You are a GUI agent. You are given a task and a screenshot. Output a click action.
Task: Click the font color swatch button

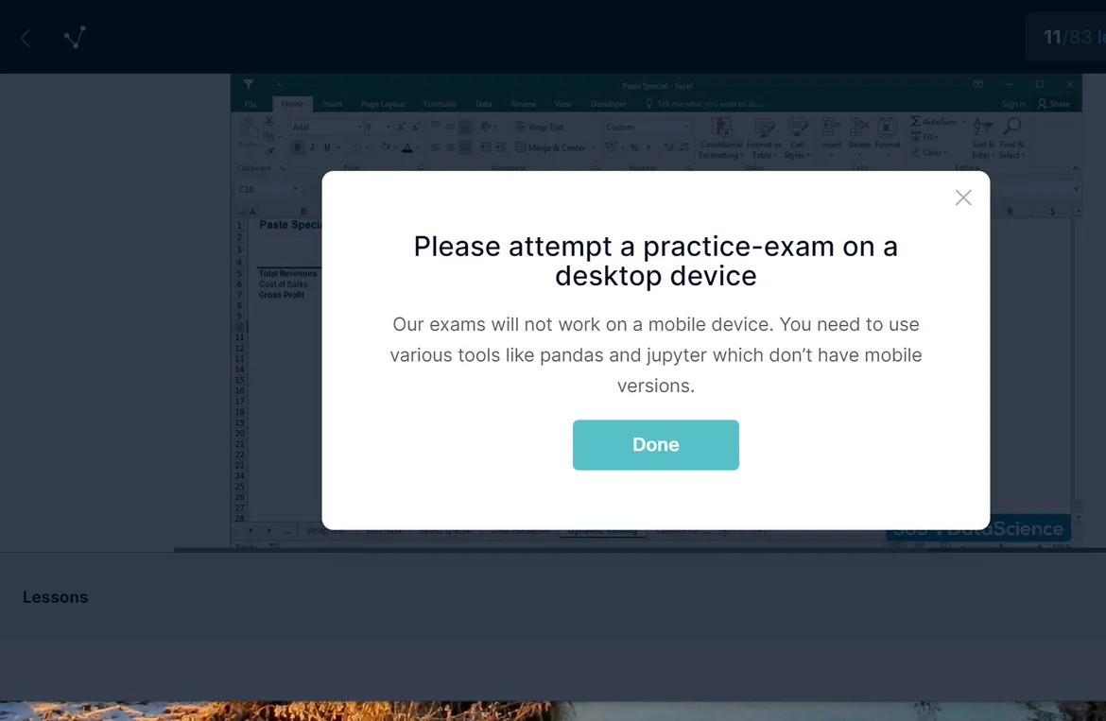tap(406, 147)
